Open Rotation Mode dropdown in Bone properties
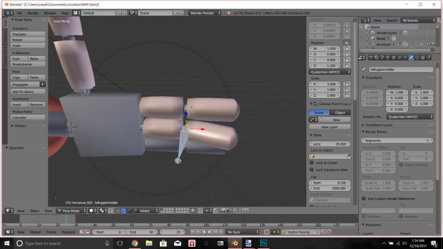 pyautogui.click(x=410, y=117)
